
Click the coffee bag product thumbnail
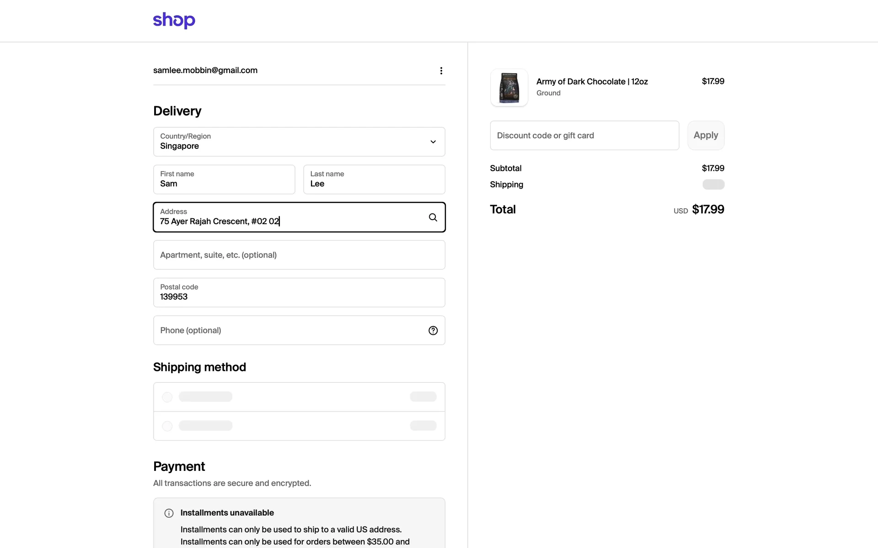(509, 88)
